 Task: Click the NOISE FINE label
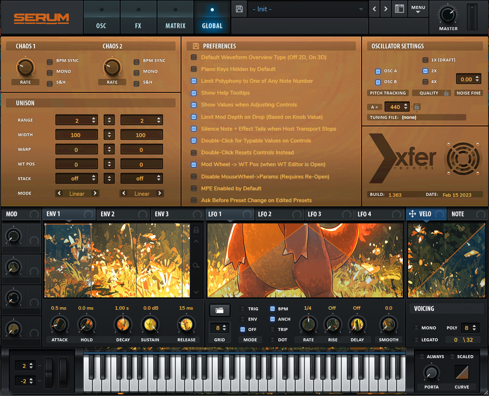pyautogui.click(x=468, y=93)
